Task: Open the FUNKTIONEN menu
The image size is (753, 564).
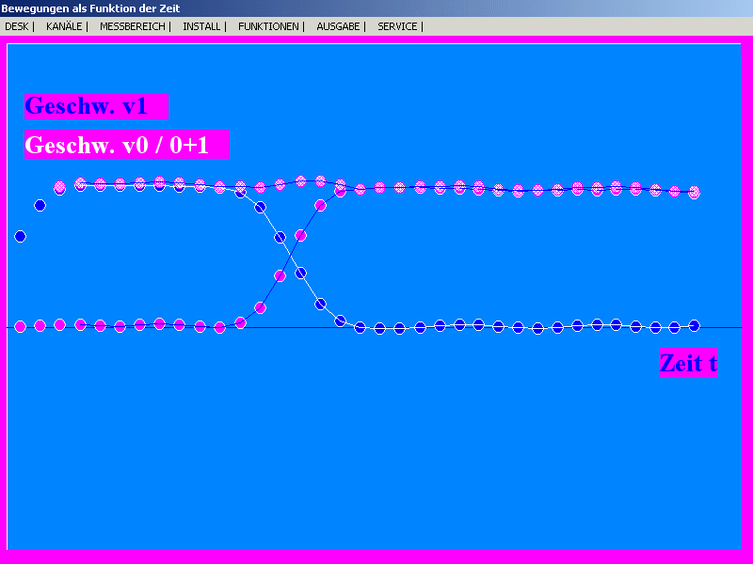Action: 268,26
